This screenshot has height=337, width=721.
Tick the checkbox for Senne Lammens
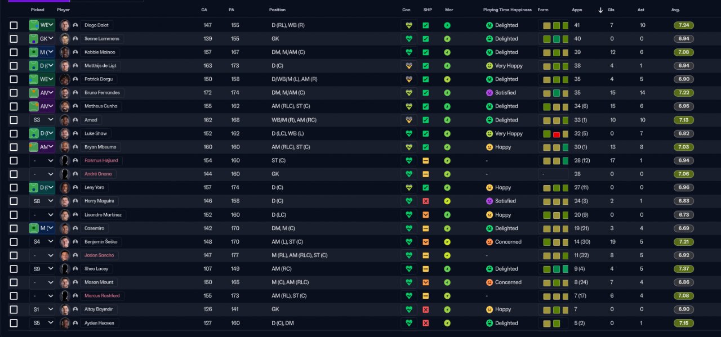pyautogui.click(x=14, y=39)
